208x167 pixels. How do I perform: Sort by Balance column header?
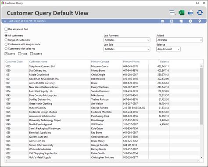pyautogui.click(x=164, y=62)
